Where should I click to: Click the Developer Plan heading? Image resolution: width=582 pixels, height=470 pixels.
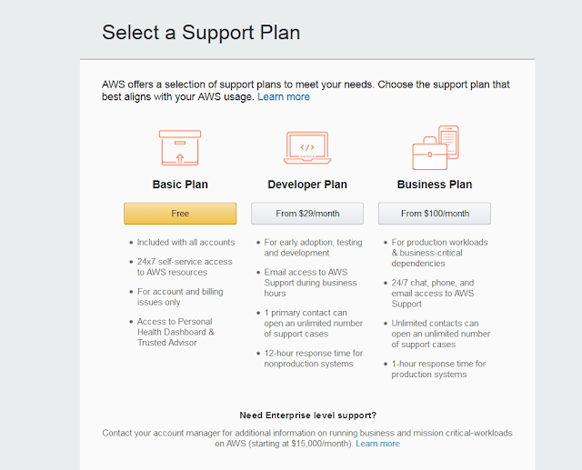[x=307, y=185]
